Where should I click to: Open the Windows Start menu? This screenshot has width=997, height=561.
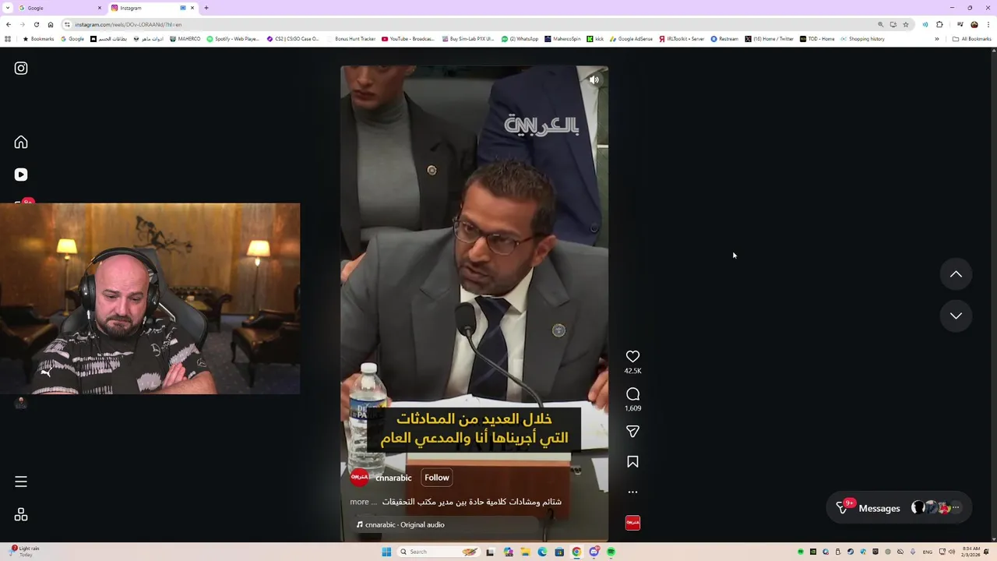pyautogui.click(x=386, y=552)
